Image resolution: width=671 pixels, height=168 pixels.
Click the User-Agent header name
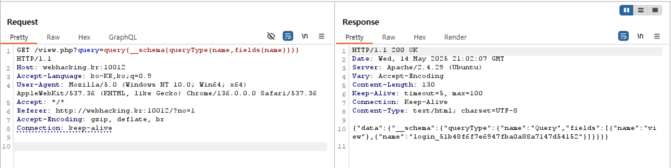[39, 85]
